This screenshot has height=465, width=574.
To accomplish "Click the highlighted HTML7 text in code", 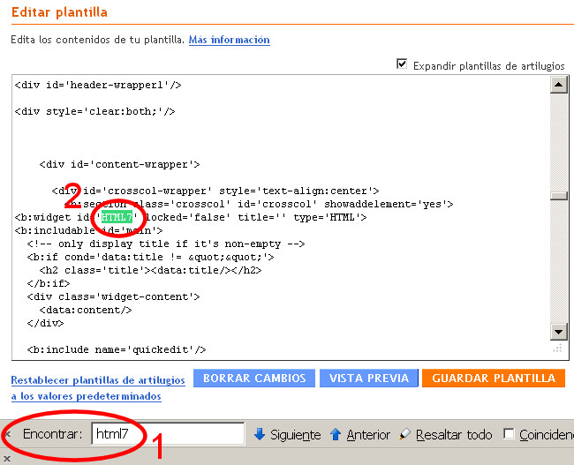I will point(116,217).
